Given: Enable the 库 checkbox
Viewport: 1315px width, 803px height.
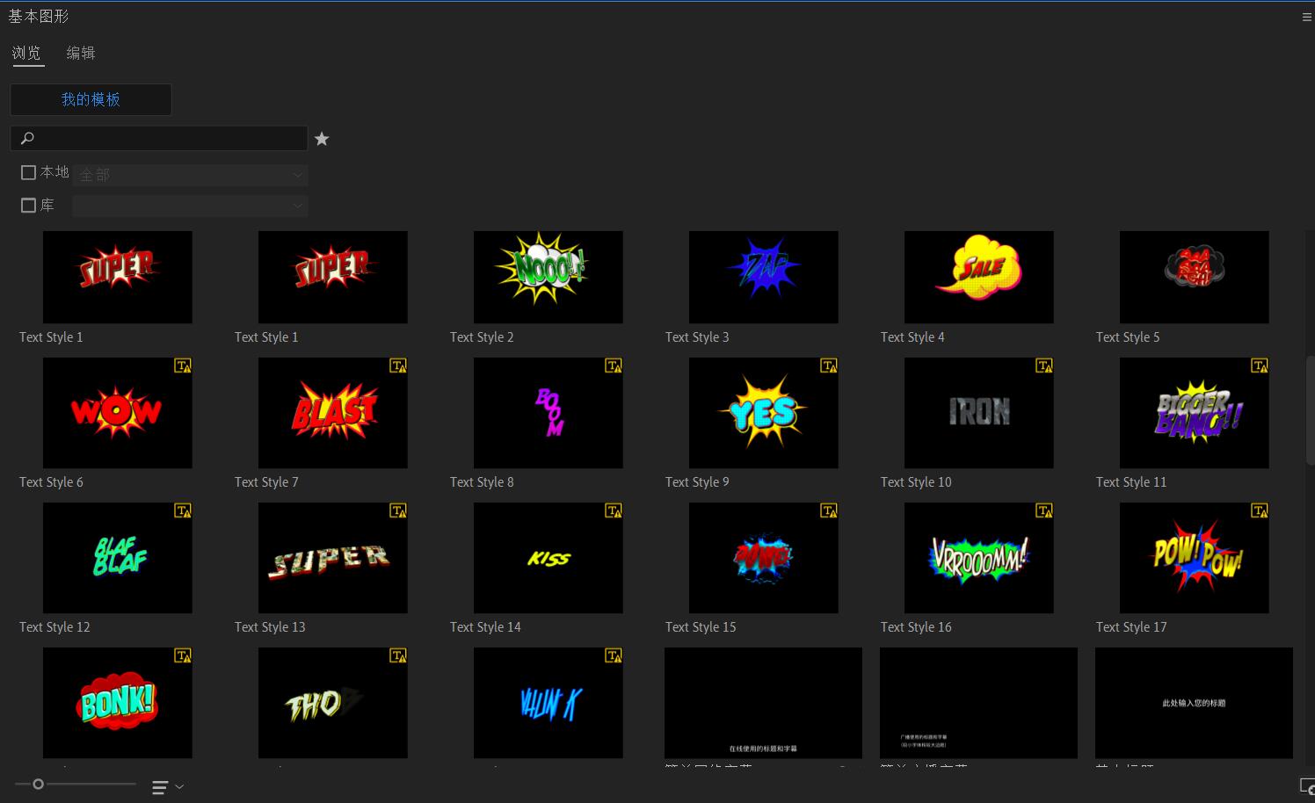Looking at the screenshot, I should pos(28,206).
